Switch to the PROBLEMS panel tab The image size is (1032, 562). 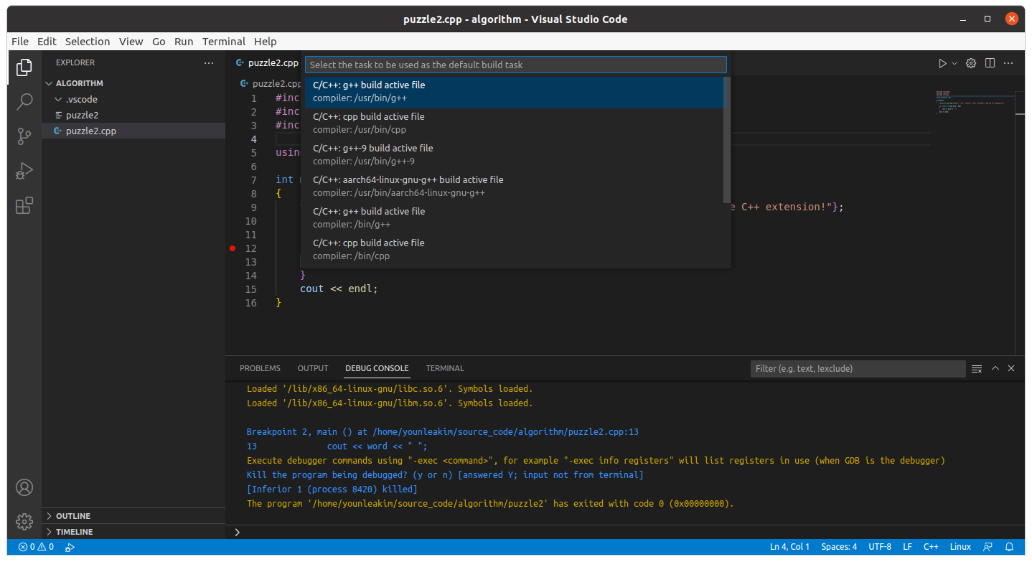point(260,368)
